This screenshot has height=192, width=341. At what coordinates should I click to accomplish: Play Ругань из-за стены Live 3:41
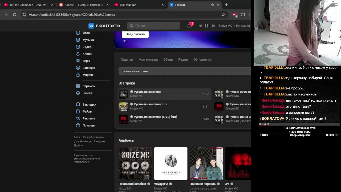click(165, 106)
